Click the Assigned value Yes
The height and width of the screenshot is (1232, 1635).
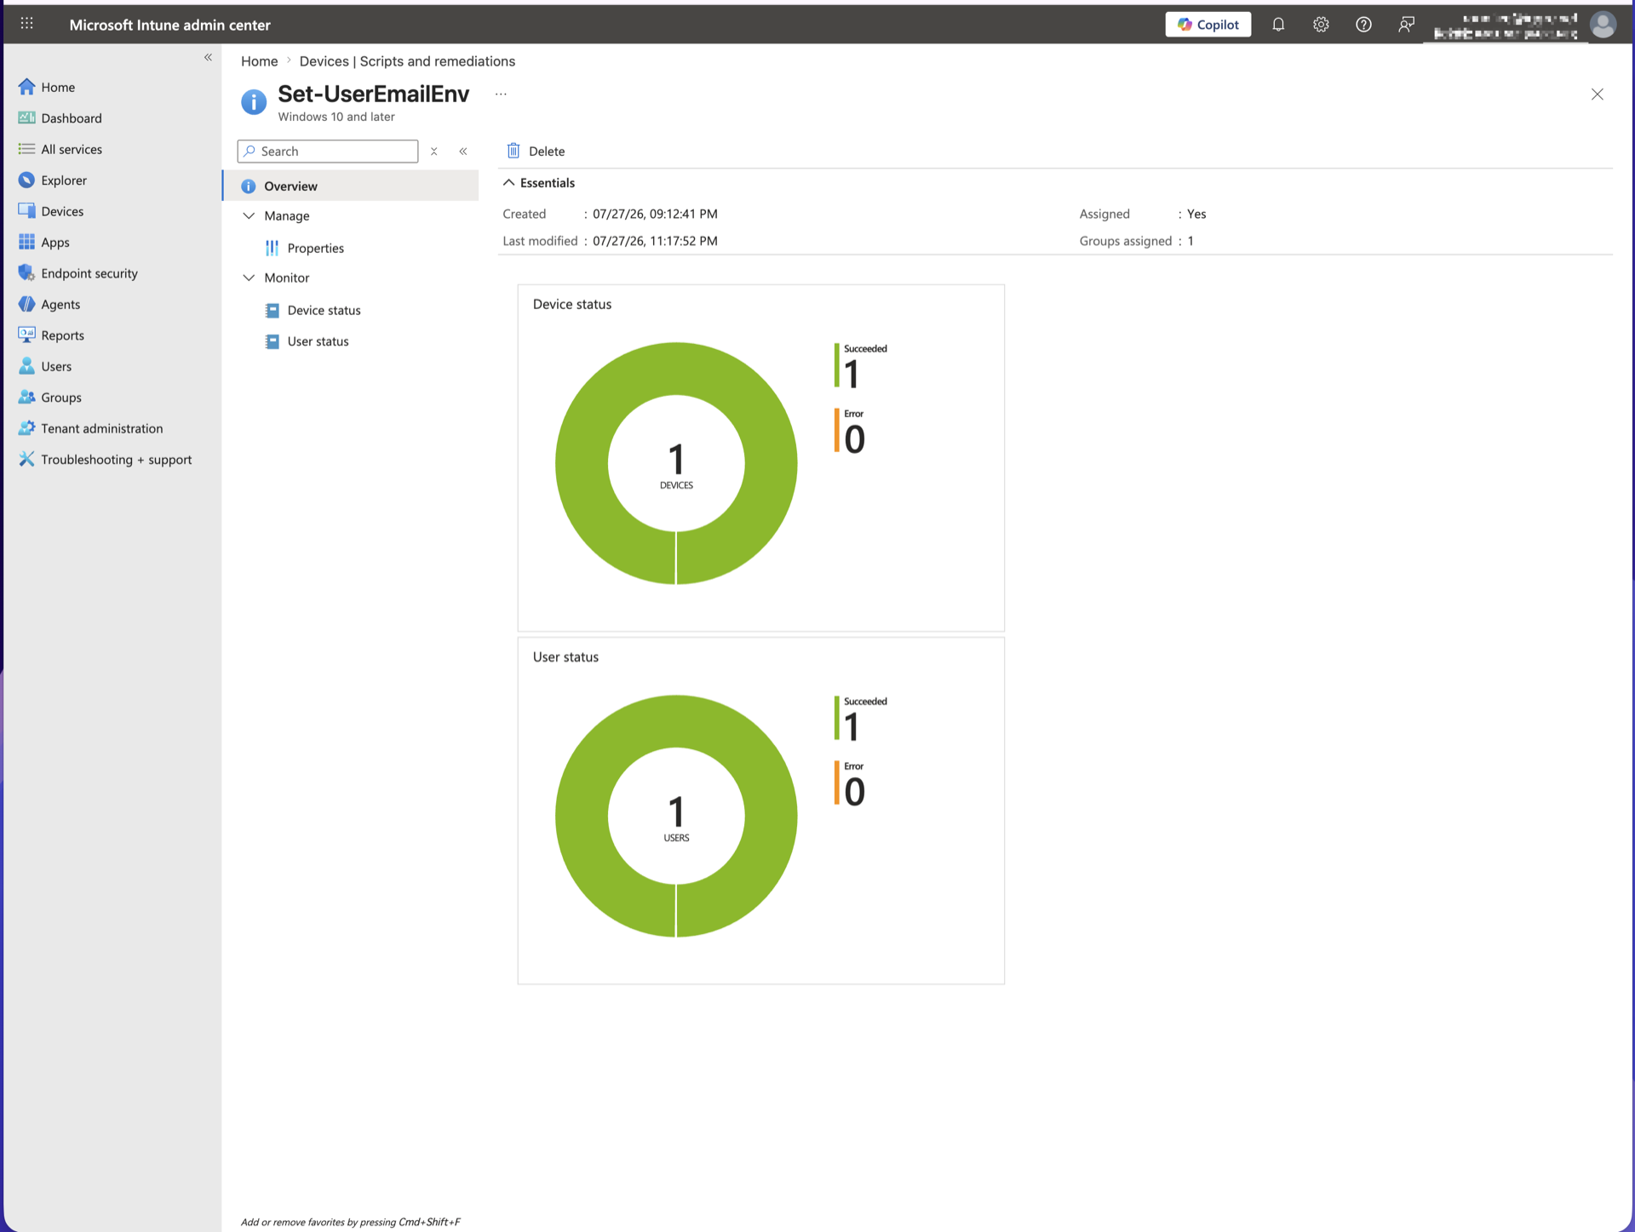tap(1196, 214)
